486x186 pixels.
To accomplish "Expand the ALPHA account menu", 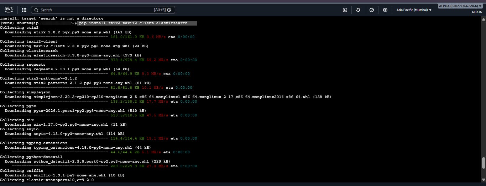I will click(460, 6).
